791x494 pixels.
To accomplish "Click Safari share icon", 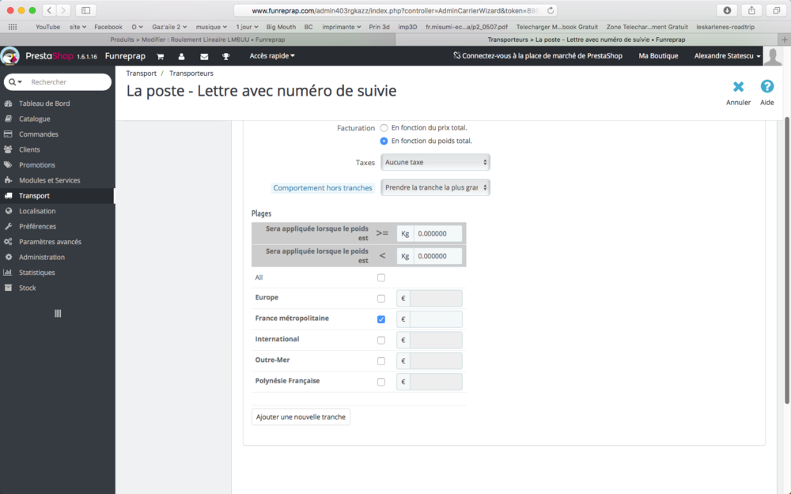I will (x=751, y=10).
